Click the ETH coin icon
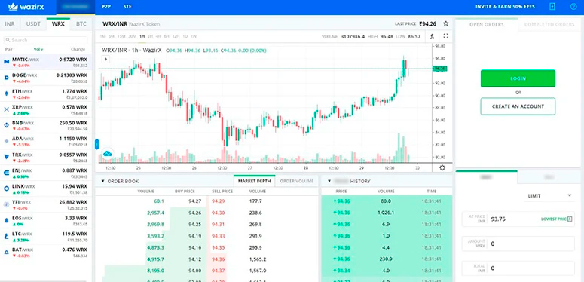Screen dimensions: 584x282 (x=6, y=93)
